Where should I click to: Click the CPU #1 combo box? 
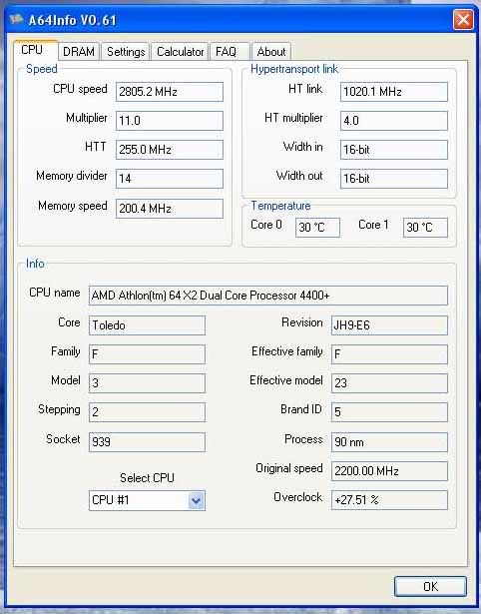pyautogui.click(x=147, y=500)
